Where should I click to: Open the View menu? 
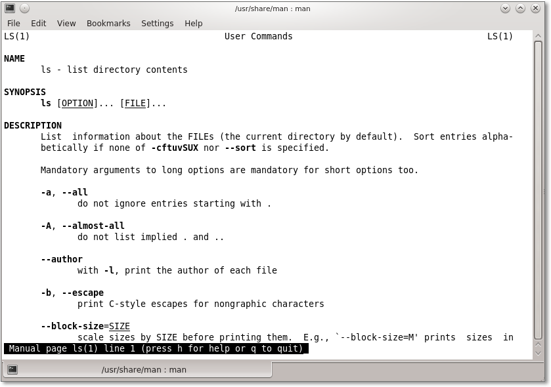(66, 23)
